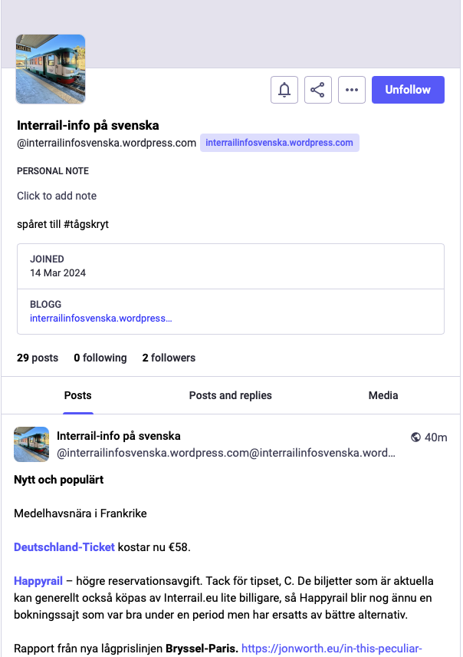The width and height of the screenshot is (463, 657).
Task: Open the #tågskryt hashtag
Action: [86, 224]
